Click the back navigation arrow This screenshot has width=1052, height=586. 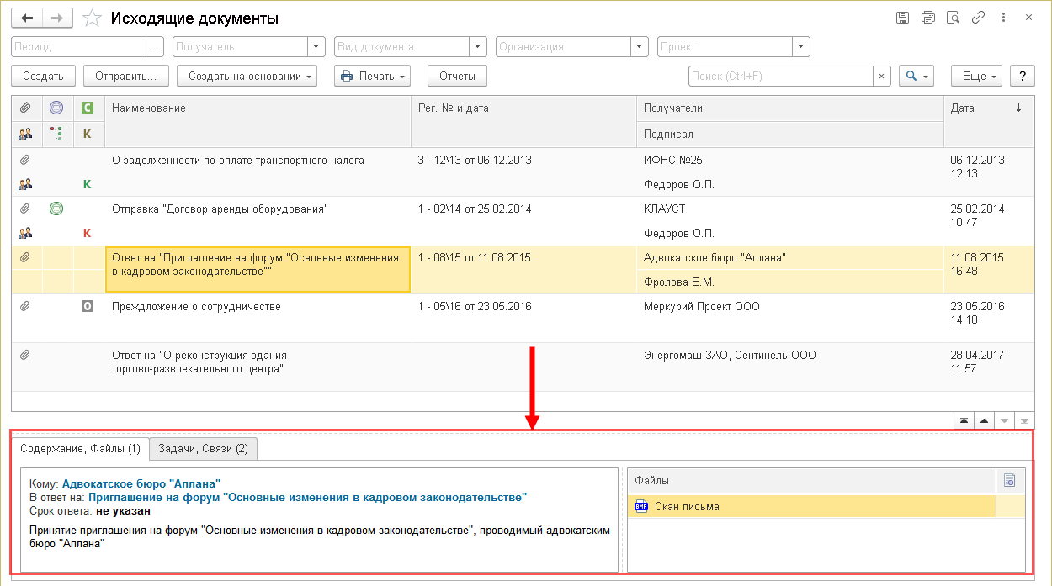click(27, 18)
